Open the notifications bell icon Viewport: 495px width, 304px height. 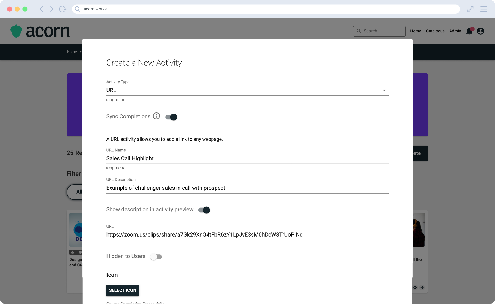coord(469,31)
